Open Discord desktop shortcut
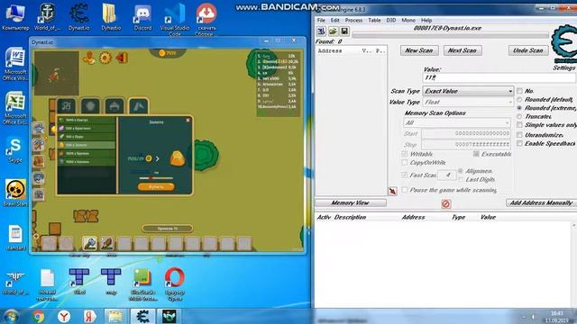Screen dimensions: 577x324 pos(142,18)
